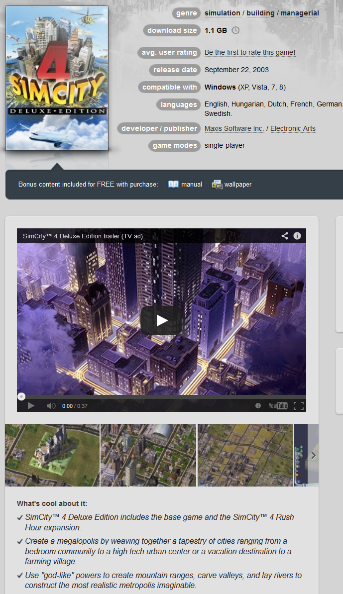Click the watch later clock icon in player
The image size is (343, 594).
coord(258,406)
